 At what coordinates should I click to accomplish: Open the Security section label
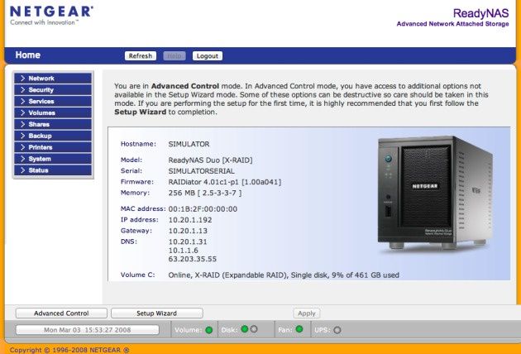41,90
